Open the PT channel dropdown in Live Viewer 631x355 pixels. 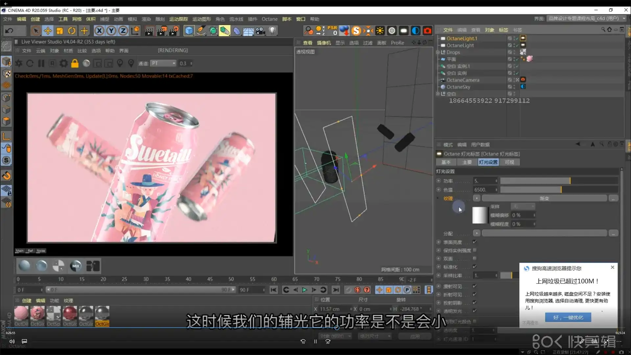[x=163, y=63]
